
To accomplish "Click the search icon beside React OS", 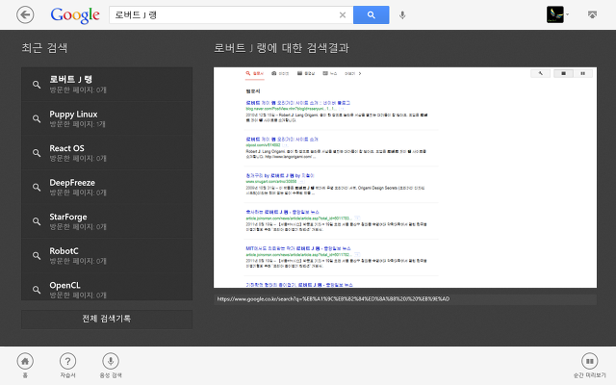I will pos(37,153).
